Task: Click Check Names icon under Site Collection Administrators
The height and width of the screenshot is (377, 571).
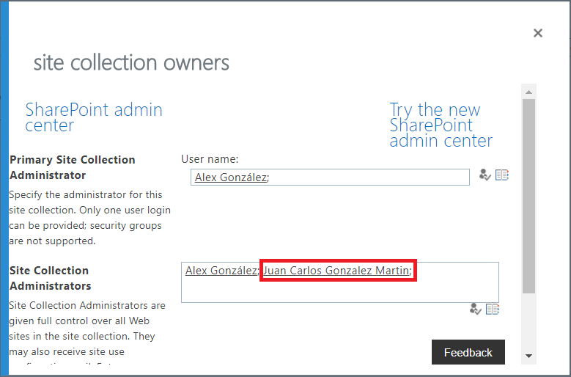Action: coord(475,309)
